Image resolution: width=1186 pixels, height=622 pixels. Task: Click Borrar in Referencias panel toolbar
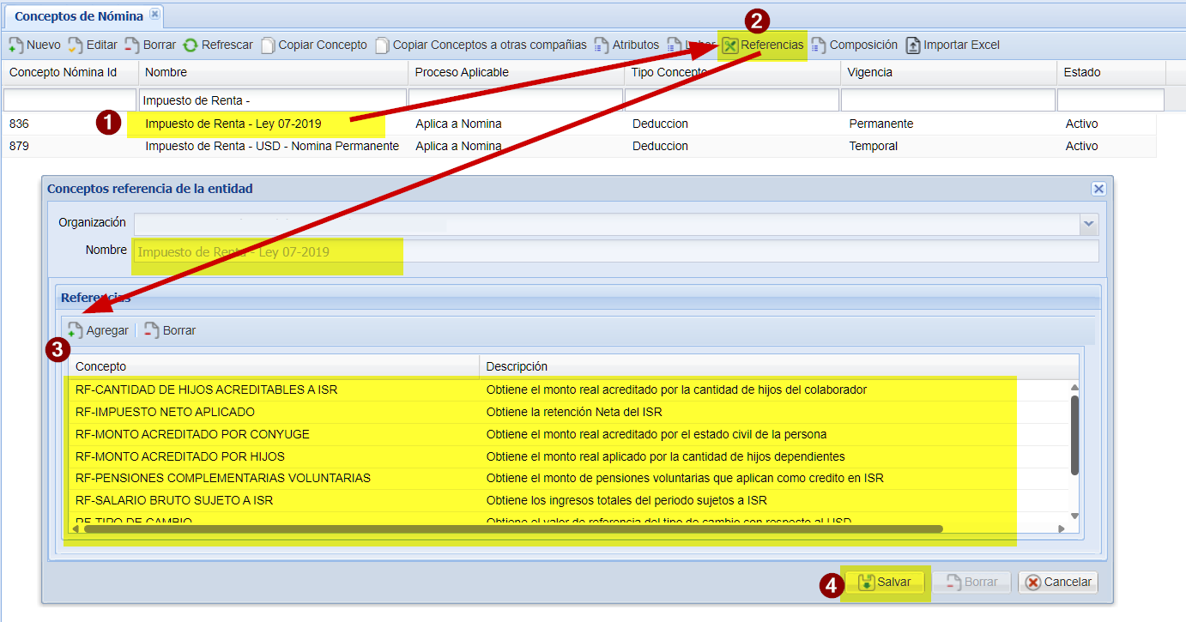pos(170,330)
